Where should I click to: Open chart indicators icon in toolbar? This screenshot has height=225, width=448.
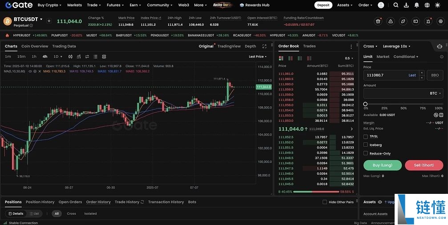79,56
